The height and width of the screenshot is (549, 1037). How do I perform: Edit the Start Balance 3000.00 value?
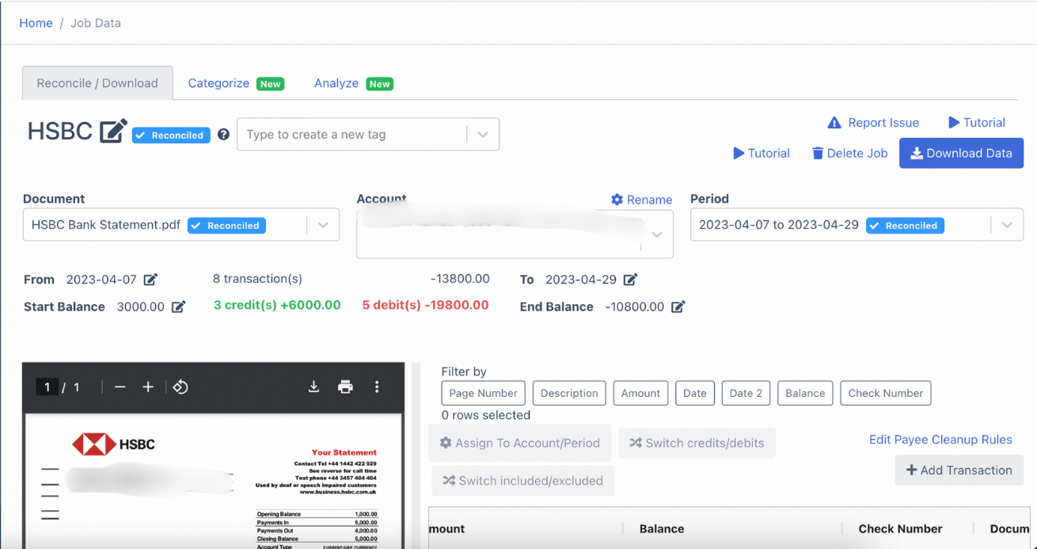179,307
